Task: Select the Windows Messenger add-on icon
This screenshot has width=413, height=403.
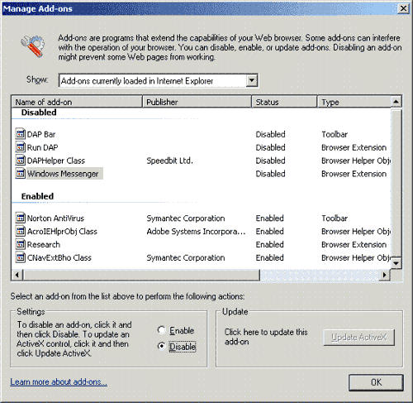Action: [x=20, y=174]
